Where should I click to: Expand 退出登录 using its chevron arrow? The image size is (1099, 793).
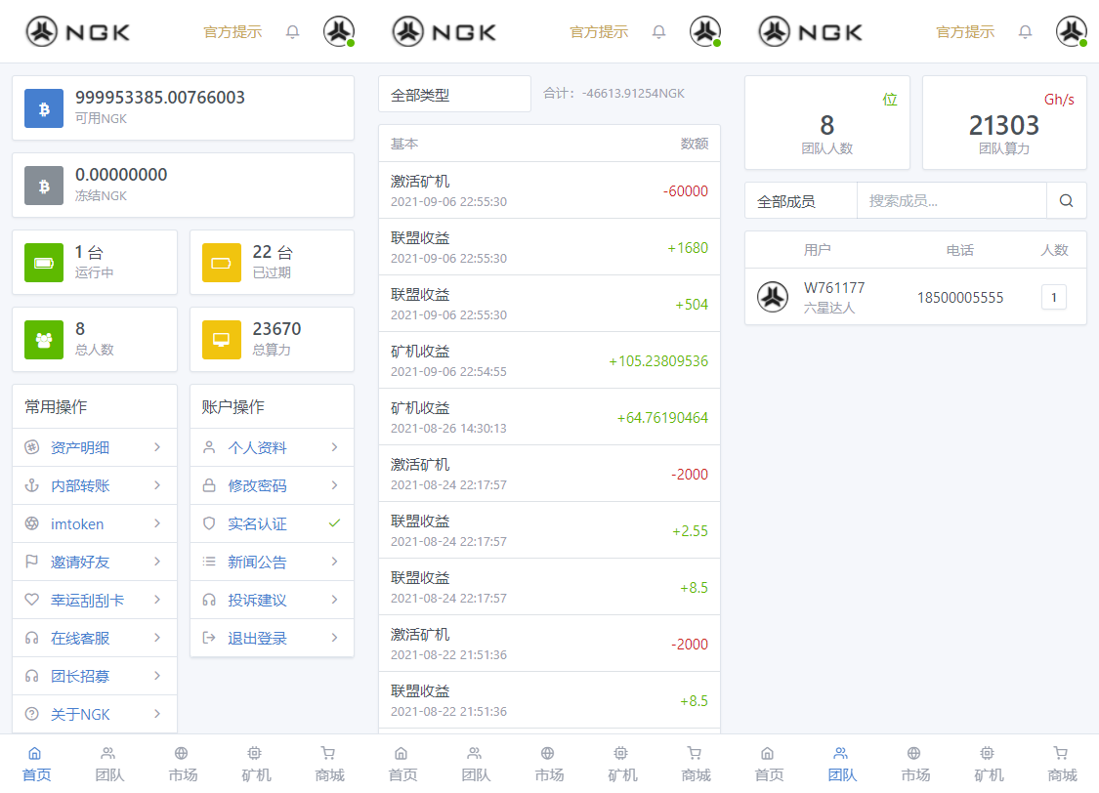click(334, 638)
